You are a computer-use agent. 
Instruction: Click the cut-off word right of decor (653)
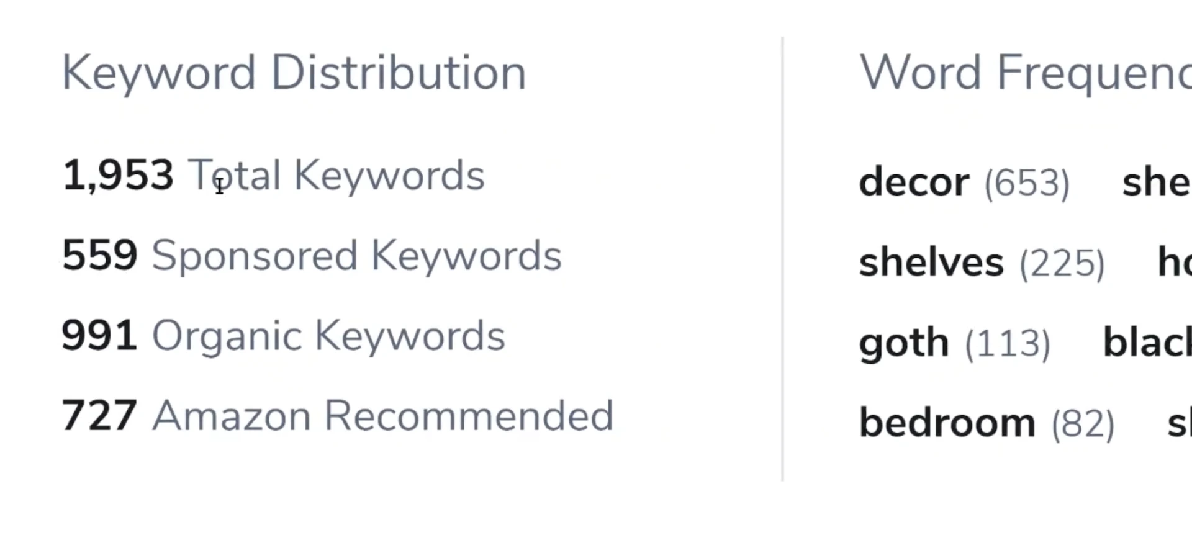coord(1156,182)
